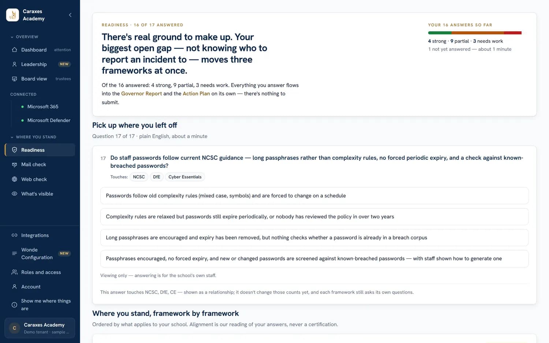Click the Caraxes Academy logo icon

point(12,15)
